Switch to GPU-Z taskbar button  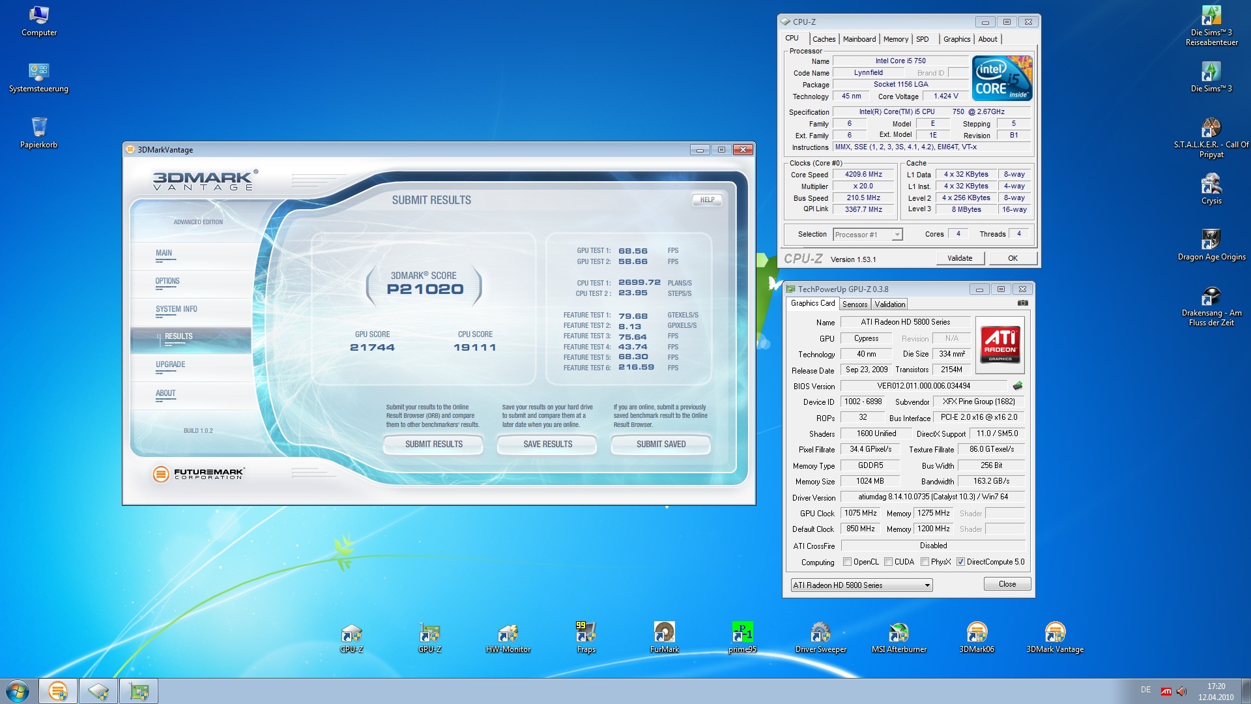click(139, 691)
